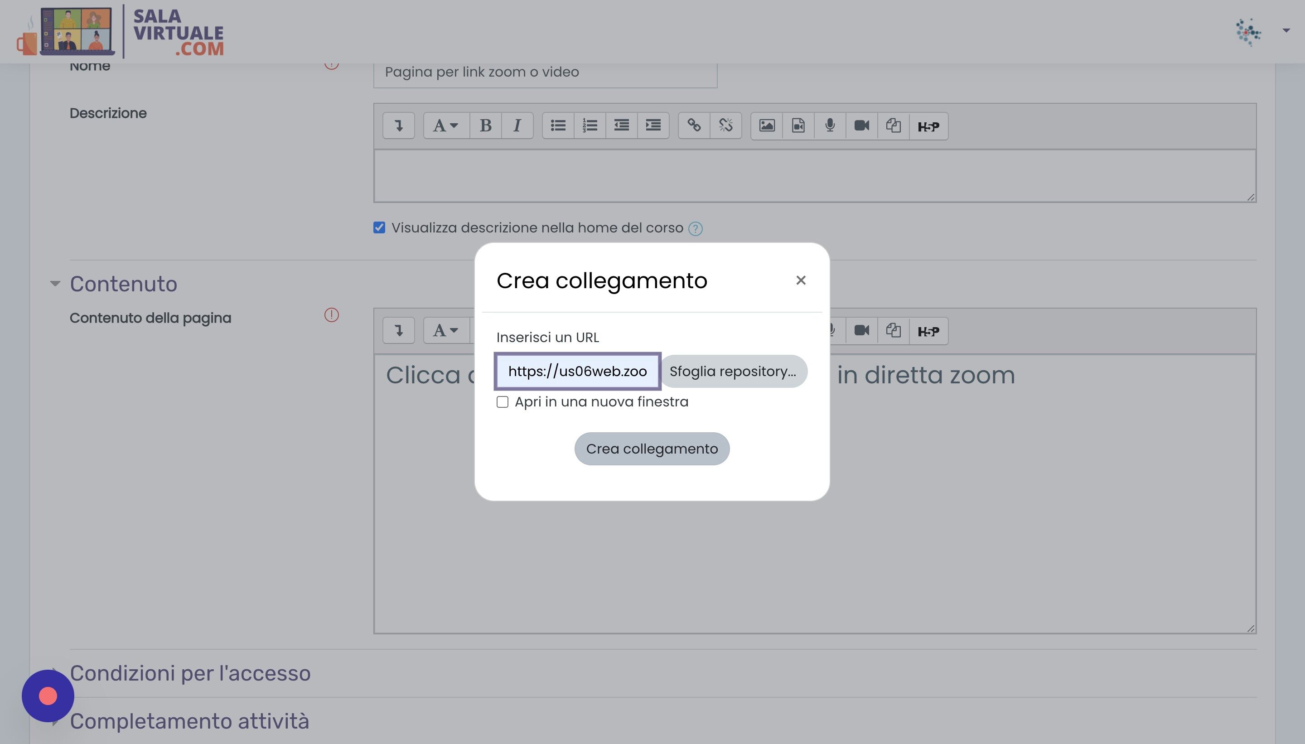Click link icon in Descrizione editor

coord(694,126)
